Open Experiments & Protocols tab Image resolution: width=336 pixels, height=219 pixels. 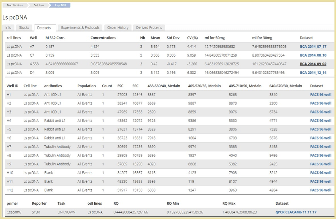coord(80,28)
